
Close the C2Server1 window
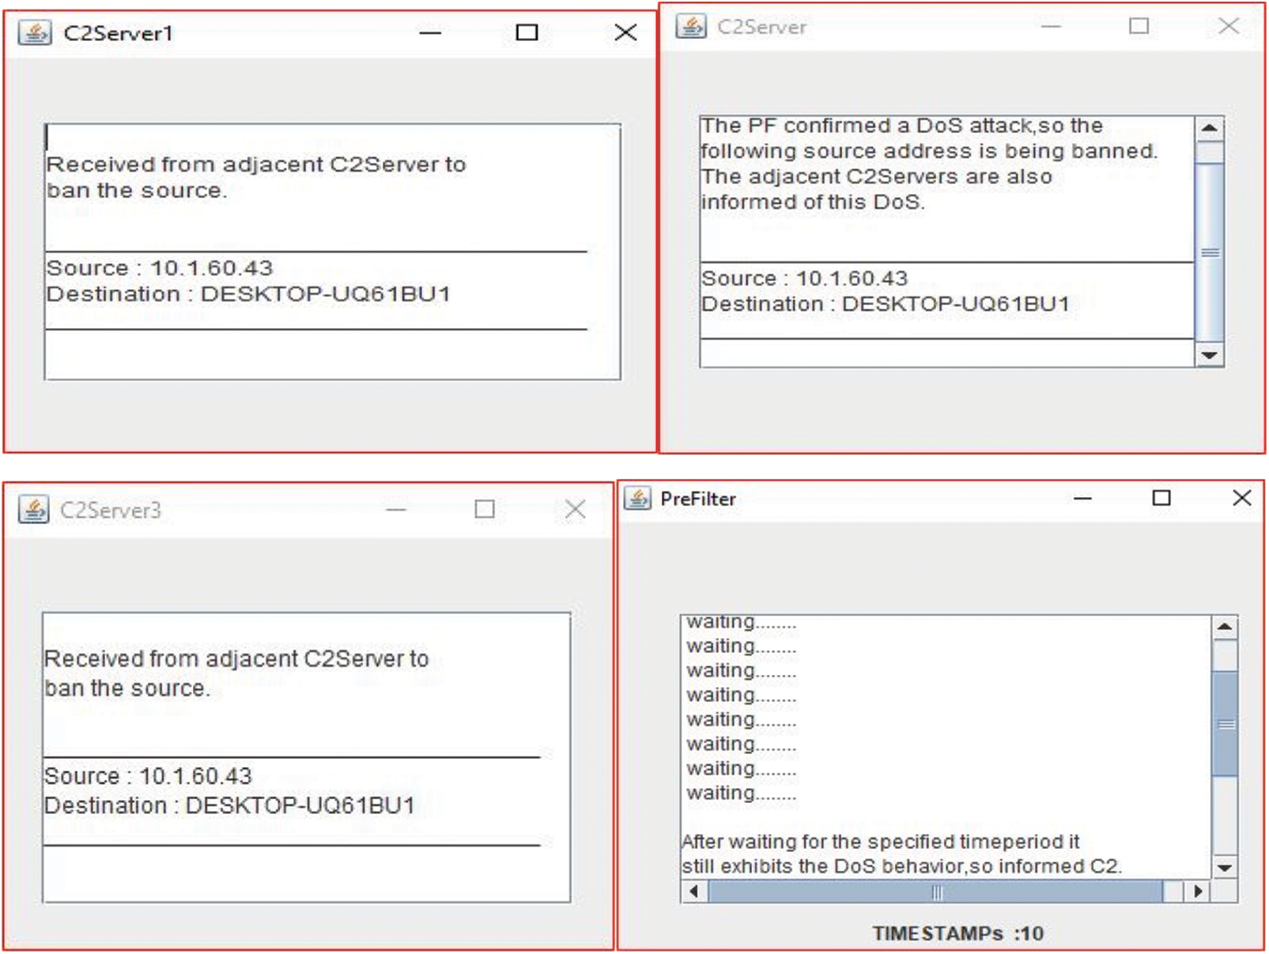tap(625, 32)
